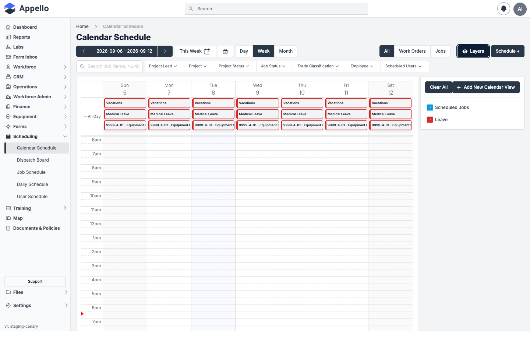Click the CRM sidebar icon
This screenshot has width=530, height=338.
click(8, 77)
